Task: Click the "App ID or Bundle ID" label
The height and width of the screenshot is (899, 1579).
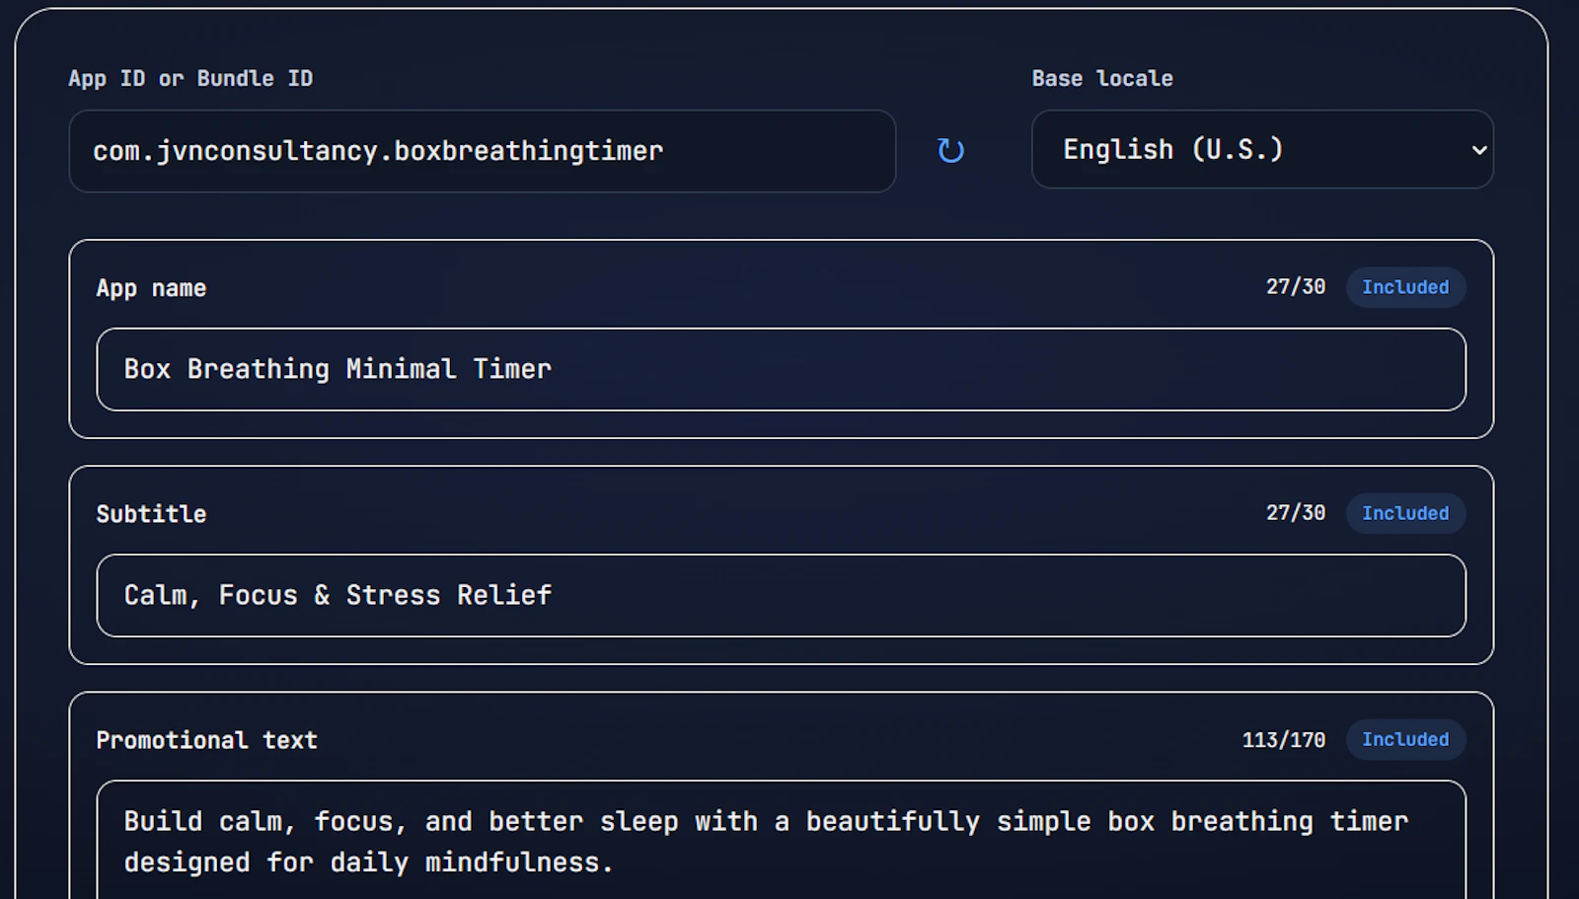Action: [190, 79]
